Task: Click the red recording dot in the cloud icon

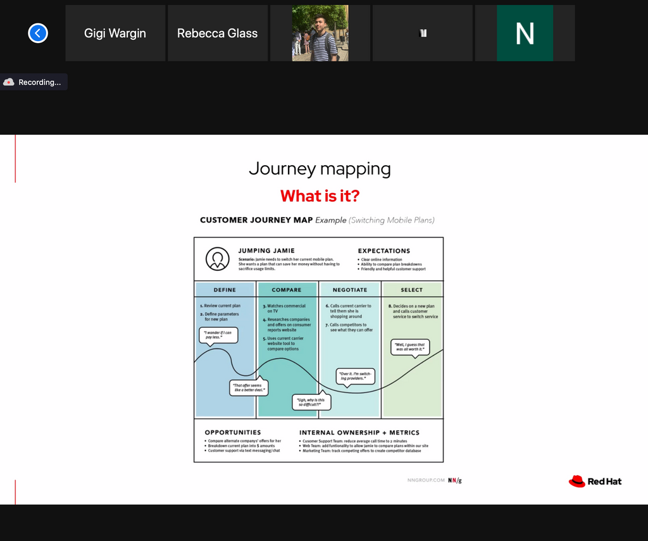Action: 10,83
